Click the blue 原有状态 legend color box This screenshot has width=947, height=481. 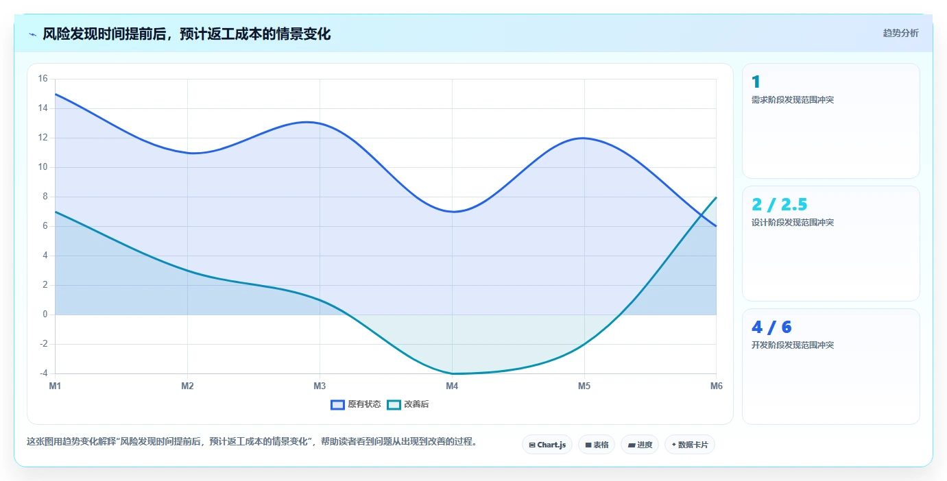point(337,404)
